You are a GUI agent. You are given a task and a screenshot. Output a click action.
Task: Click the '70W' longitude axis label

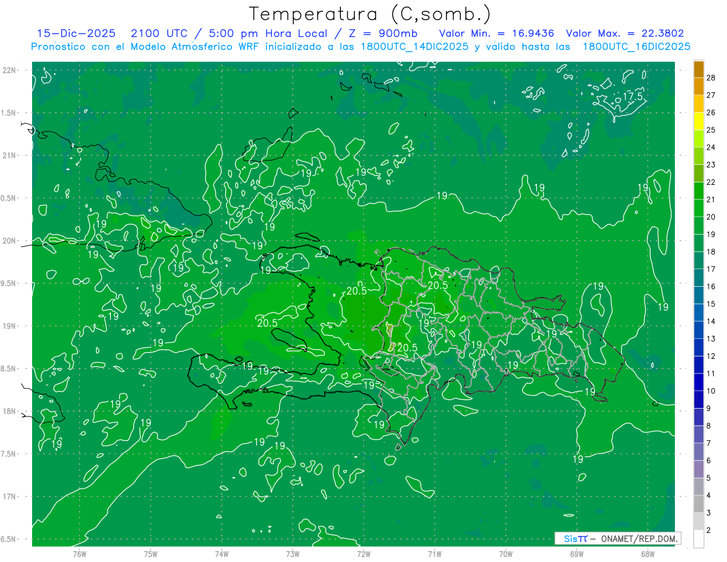pyautogui.click(x=506, y=554)
